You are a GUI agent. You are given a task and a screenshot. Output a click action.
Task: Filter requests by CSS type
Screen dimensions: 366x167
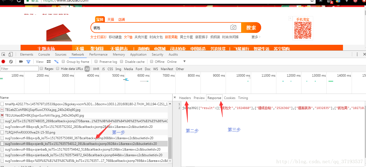(x=110, y=69)
